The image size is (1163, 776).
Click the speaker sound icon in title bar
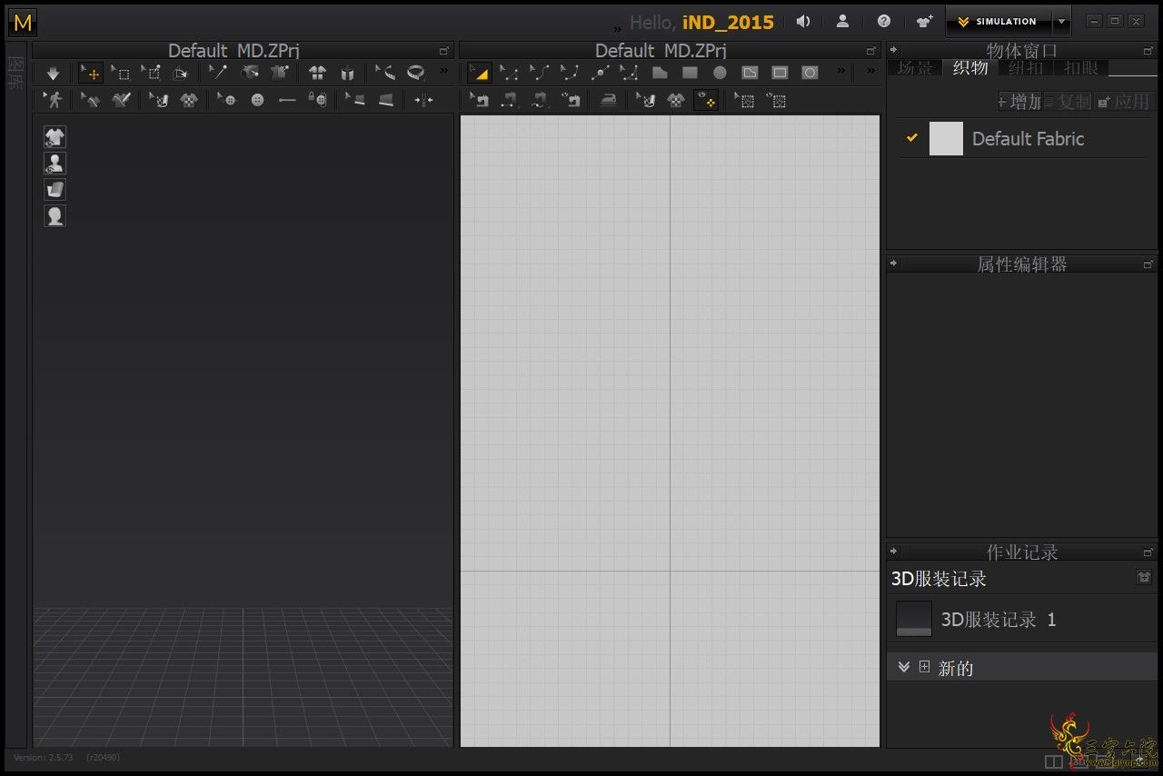tap(803, 21)
